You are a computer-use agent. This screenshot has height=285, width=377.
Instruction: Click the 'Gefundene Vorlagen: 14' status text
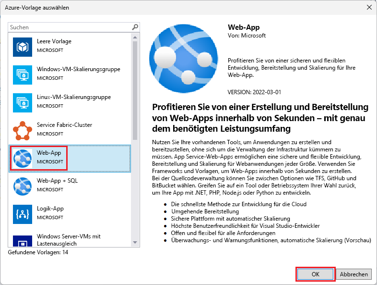(38, 252)
